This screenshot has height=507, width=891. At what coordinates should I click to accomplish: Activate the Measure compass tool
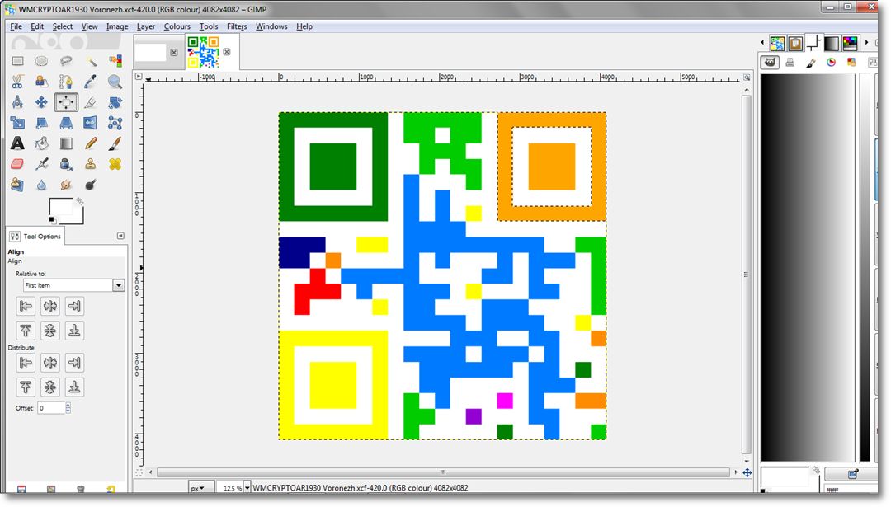coord(17,102)
